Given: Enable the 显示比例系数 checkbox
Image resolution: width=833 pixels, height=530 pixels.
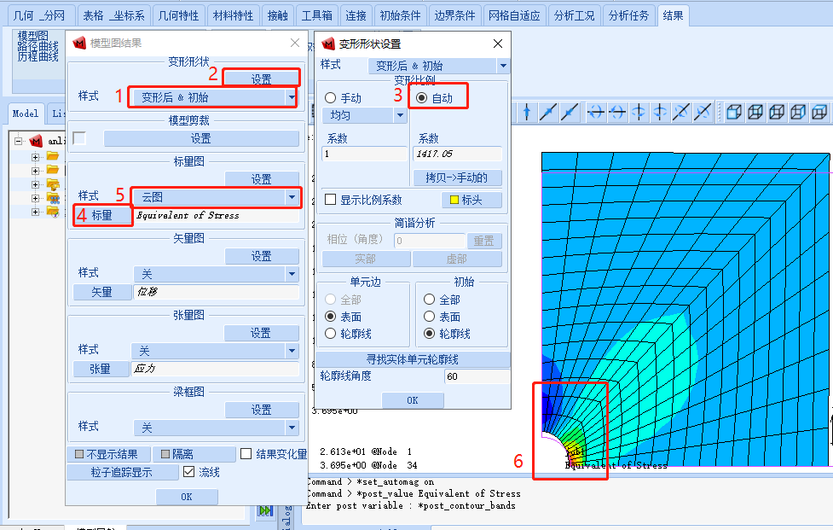Looking at the screenshot, I should (331, 200).
